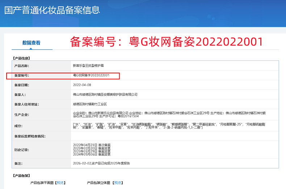Image resolution: width=286 pixels, height=189 pixels.
Task: Open 产品包装立体图 预览 link
Action: click(117, 182)
